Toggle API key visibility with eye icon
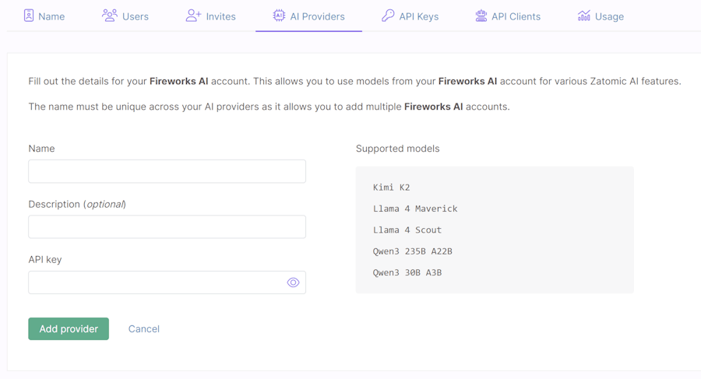 pyautogui.click(x=294, y=282)
